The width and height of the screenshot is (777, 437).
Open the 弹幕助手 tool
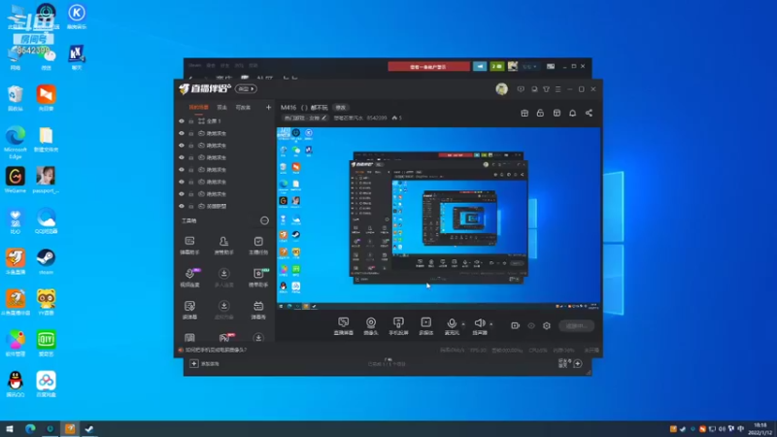click(189, 246)
